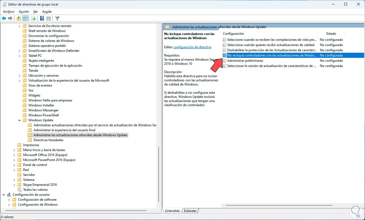Screen dimensions: 365x220
Task: Expand 'Microsoft Office 2016 (Equipo)' node
Action: point(14,155)
